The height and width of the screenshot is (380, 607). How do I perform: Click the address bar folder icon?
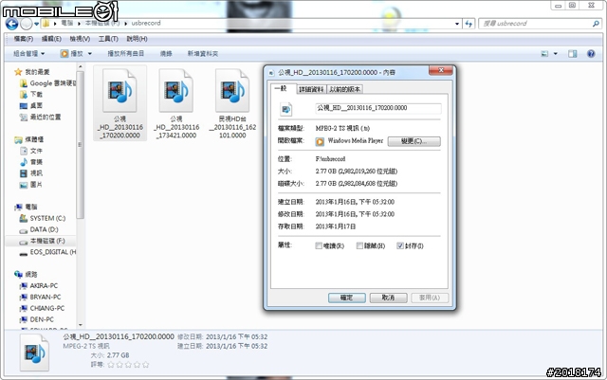coord(46,24)
